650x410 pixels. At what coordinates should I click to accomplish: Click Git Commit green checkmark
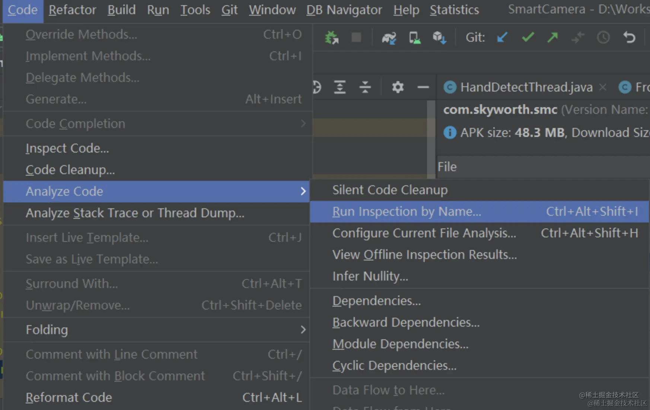[528, 37]
